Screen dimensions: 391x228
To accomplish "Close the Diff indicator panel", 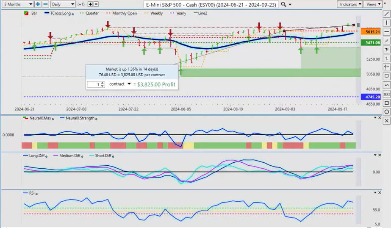I will [x=380, y=155].
